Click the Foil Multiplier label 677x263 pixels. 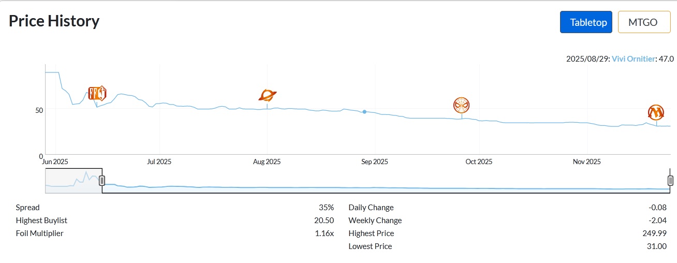[x=39, y=233]
